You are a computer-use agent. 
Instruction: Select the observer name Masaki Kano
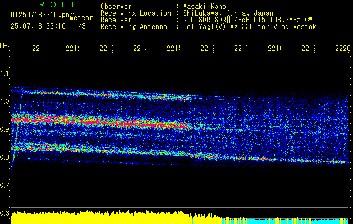204,7
